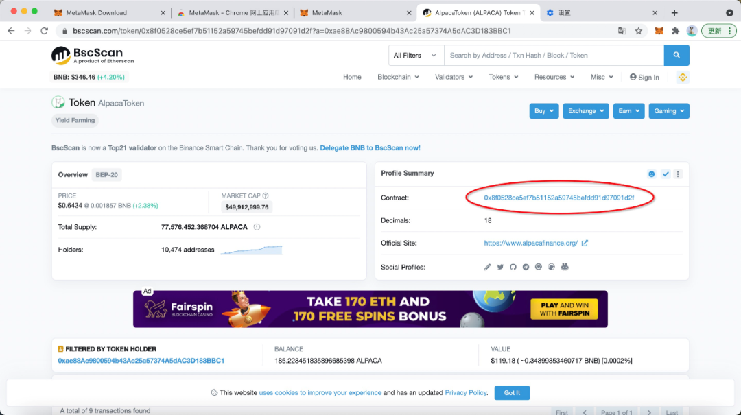The image size is (741, 415).
Task: Click the external link icon next to Official Site
Action: coord(585,243)
